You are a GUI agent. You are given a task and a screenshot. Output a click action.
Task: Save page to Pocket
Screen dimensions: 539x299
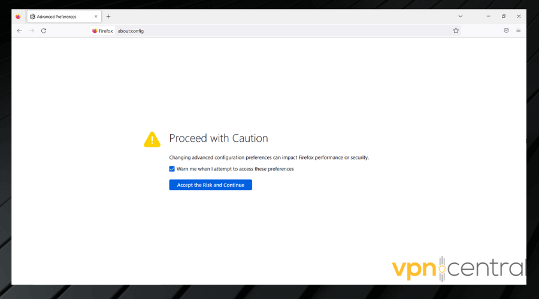coord(506,30)
